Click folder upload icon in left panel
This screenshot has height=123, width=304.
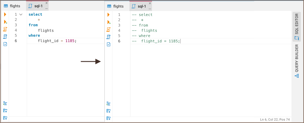coord(5,118)
